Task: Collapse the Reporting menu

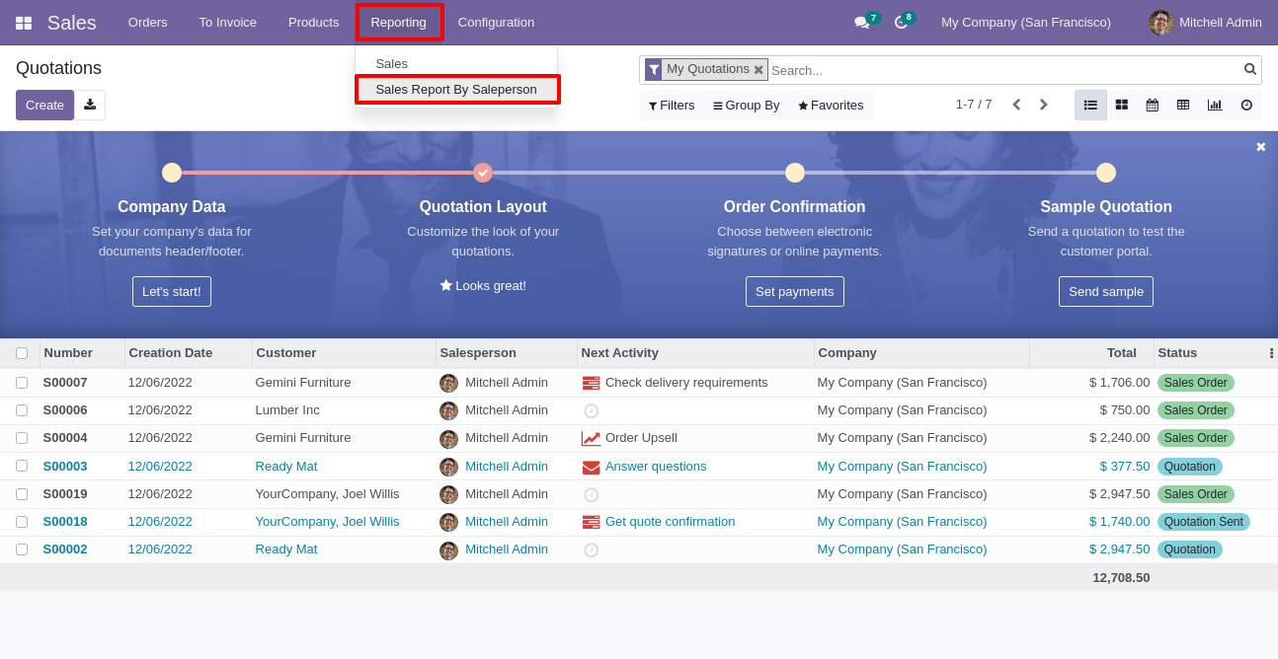Action: [399, 23]
